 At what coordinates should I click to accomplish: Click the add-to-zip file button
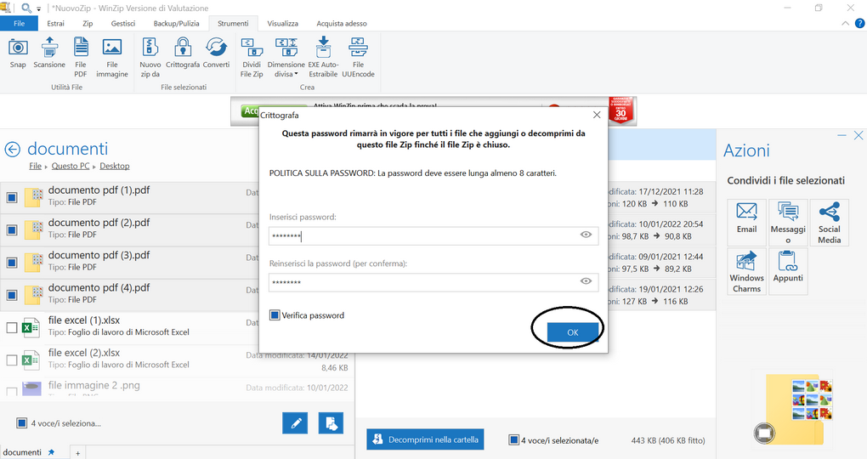tap(331, 423)
